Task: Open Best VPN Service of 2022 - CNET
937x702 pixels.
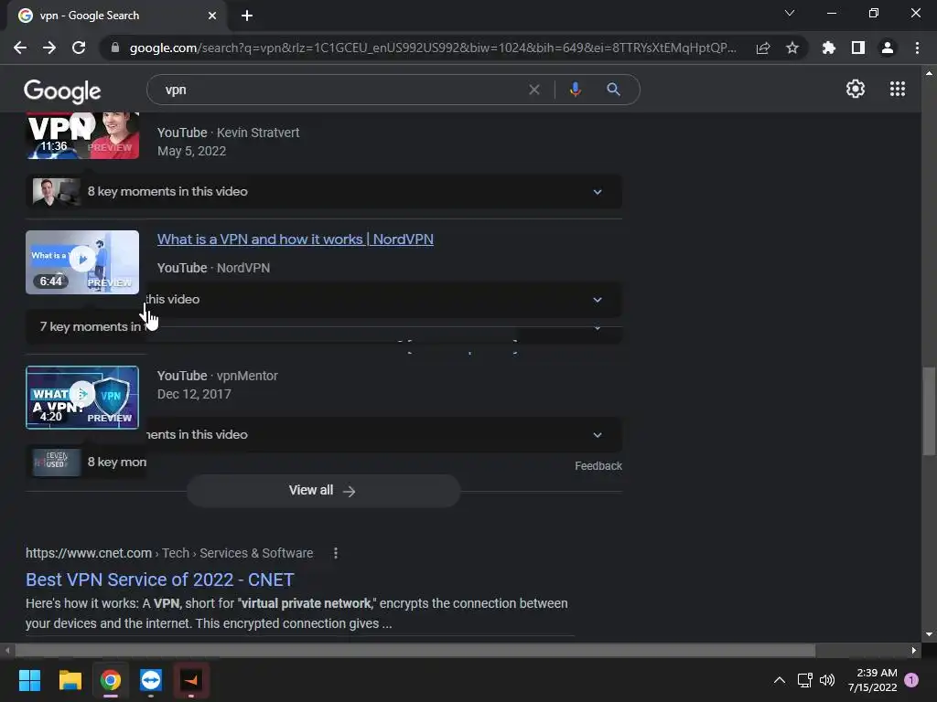Action: [x=160, y=580]
